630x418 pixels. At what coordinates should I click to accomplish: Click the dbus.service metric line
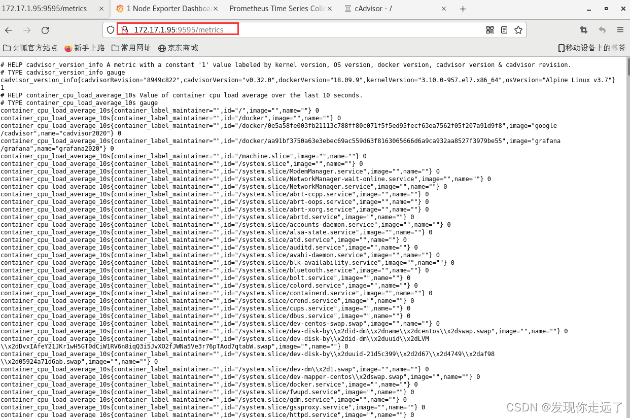[x=205, y=316]
